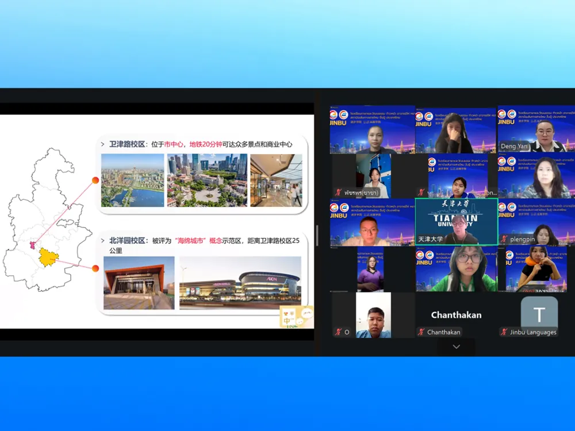Click the Chanthakan name in the video-off tile
The width and height of the screenshot is (575, 431).
coord(456,314)
